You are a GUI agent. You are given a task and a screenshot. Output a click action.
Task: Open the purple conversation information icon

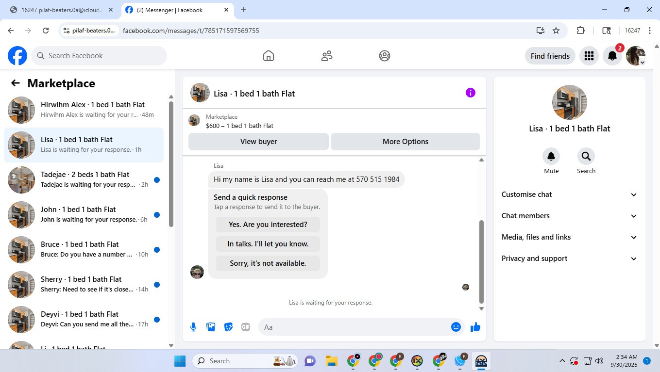click(471, 93)
